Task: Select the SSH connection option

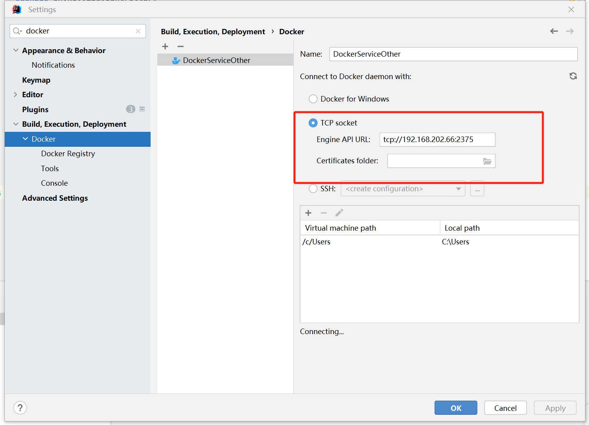Action: 313,189
